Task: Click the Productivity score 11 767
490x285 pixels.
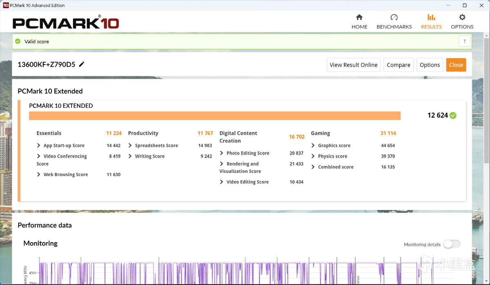Action: pos(205,133)
